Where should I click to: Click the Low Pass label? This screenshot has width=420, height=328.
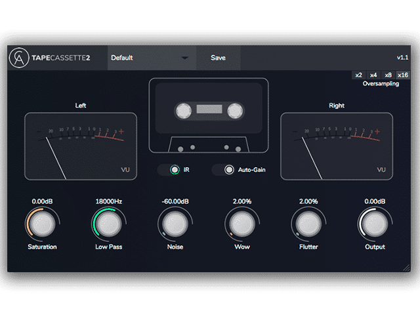109,247
